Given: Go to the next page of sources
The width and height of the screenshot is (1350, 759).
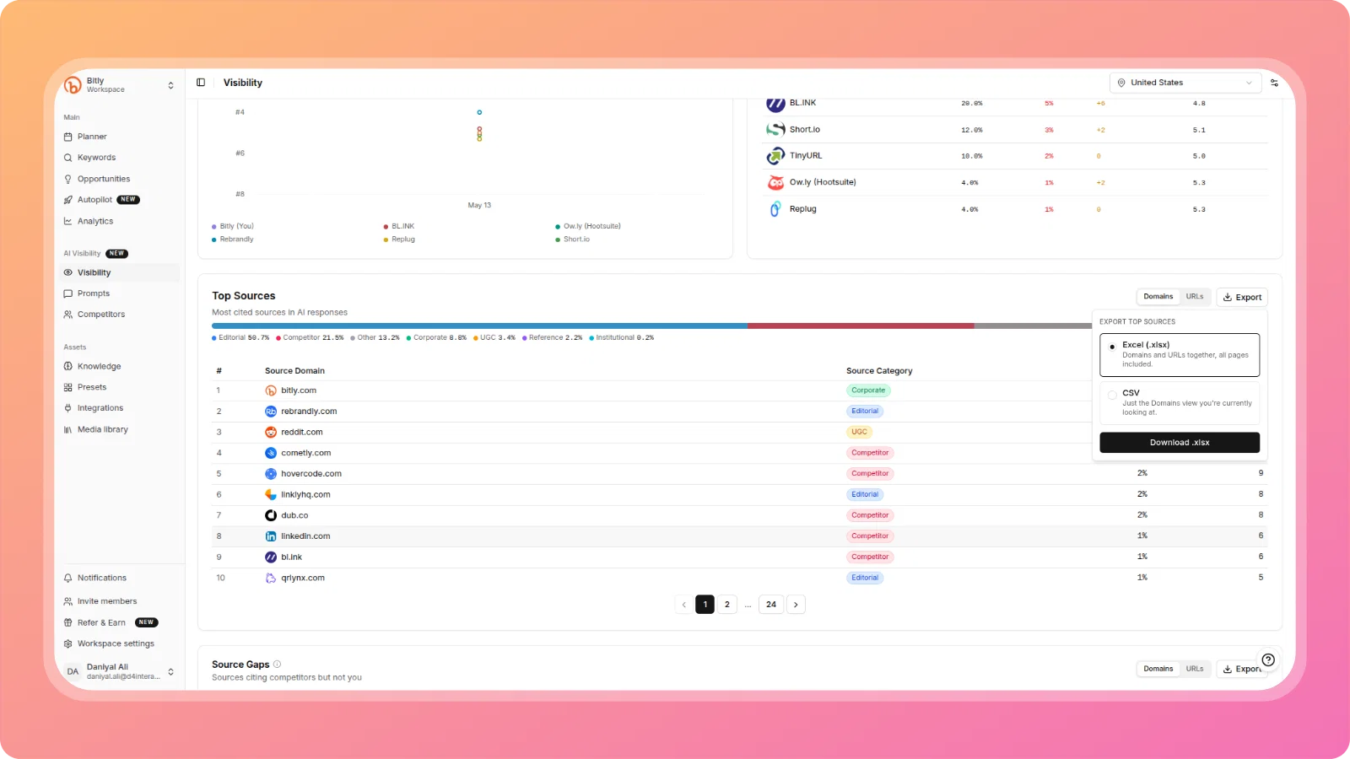Looking at the screenshot, I should pyautogui.click(x=796, y=605).
